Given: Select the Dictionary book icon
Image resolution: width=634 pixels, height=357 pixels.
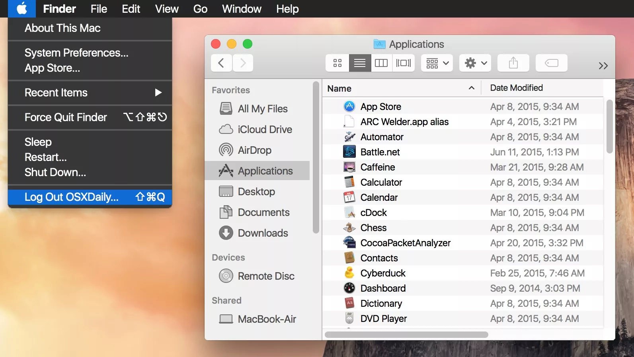Looking at the screenshot, I should pos(349,303).
